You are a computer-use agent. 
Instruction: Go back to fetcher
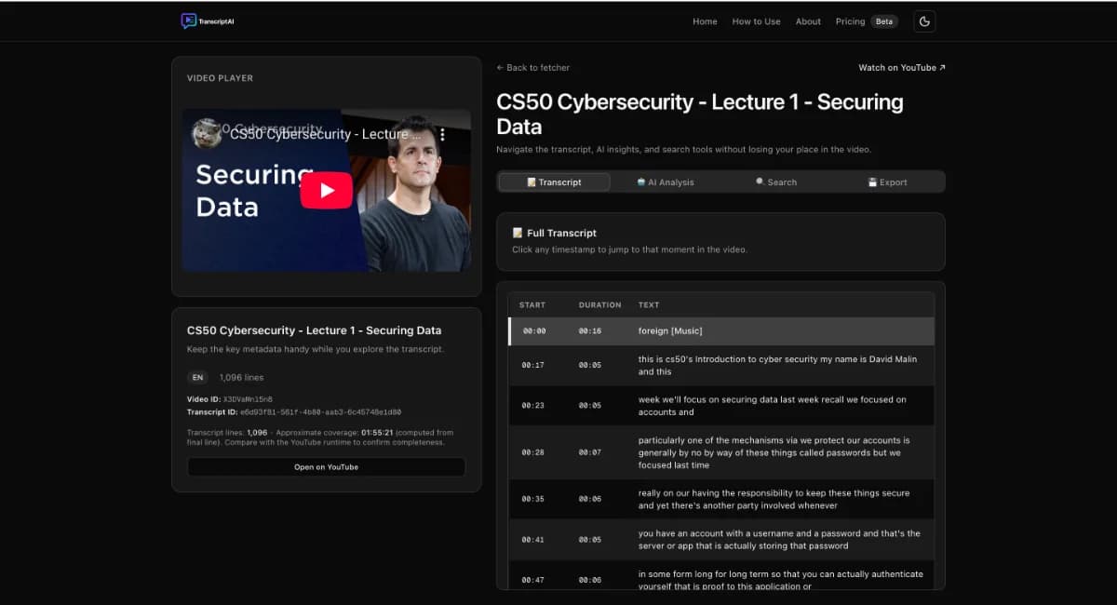tap(533, 68)
